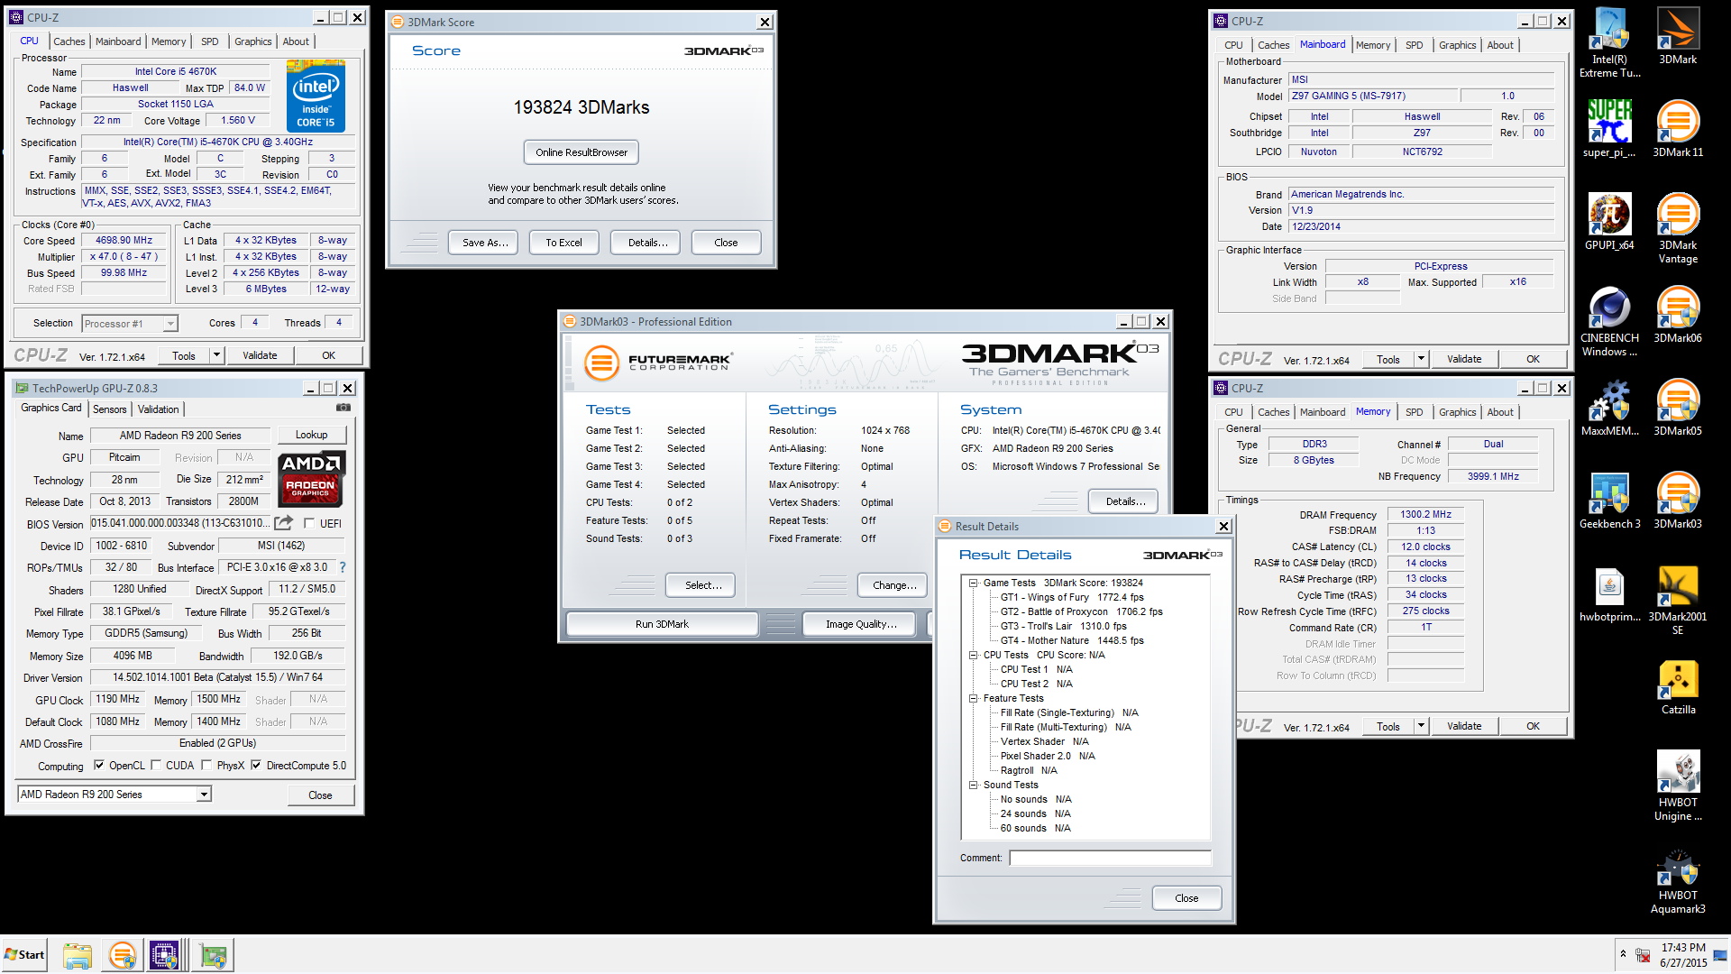Toggle PhysX checkbox in GPU-Z
Screen dimensions: 1731x974
tap(207, 766)
